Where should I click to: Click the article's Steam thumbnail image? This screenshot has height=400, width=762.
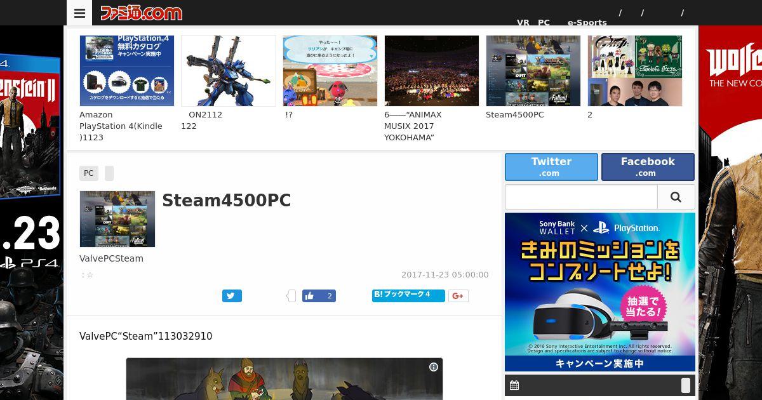coord(117,219)
